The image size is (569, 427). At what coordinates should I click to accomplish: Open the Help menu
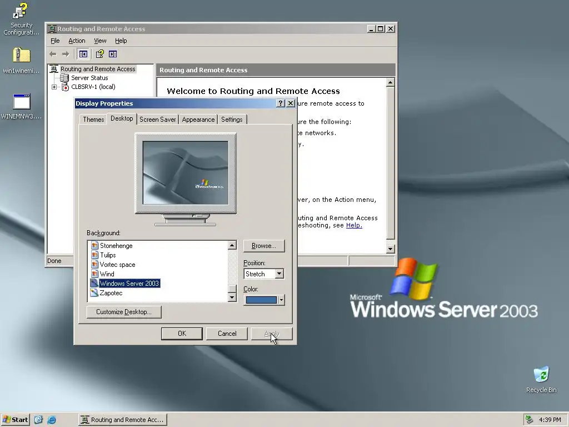tap(121, 41)
